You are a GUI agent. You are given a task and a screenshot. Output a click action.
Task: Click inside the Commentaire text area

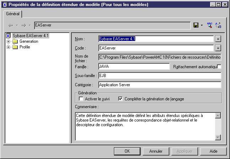(145, 126)
